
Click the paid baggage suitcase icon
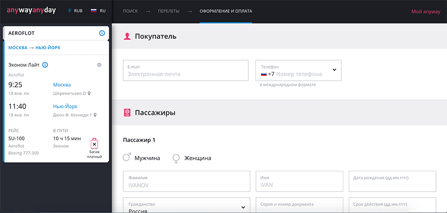(x=94, y=144)
